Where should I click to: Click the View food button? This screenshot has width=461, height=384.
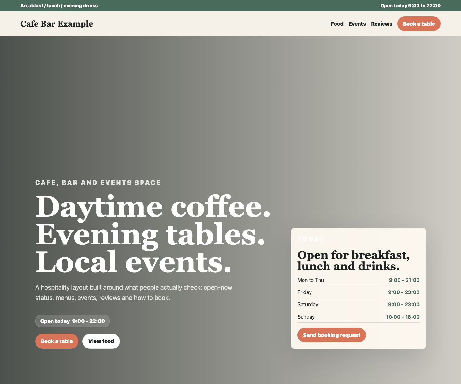pos(101,341)
